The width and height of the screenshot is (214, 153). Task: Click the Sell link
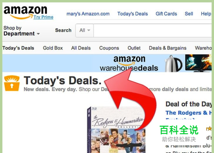[189, 14]
